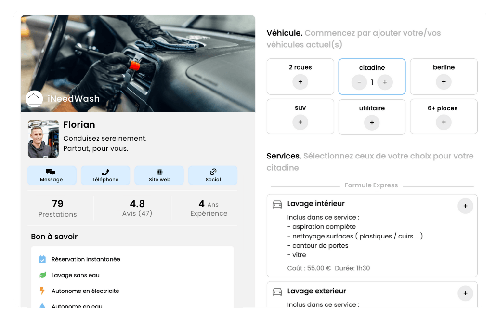Screen dimensions: 496x317
Task: Add a berline vehicle
Action: pyautogui.click(x=444, y=82)
